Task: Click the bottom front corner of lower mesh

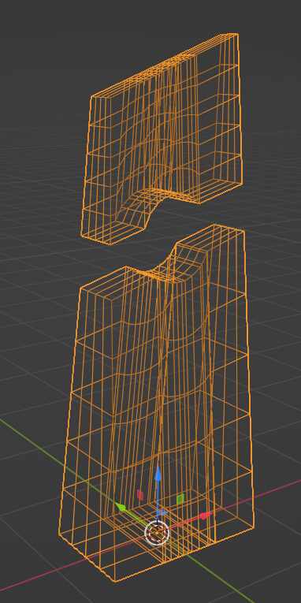Action: (115, 581)
